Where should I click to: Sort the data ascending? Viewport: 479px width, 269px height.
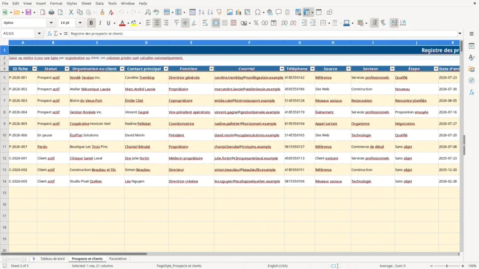point(201,12)
